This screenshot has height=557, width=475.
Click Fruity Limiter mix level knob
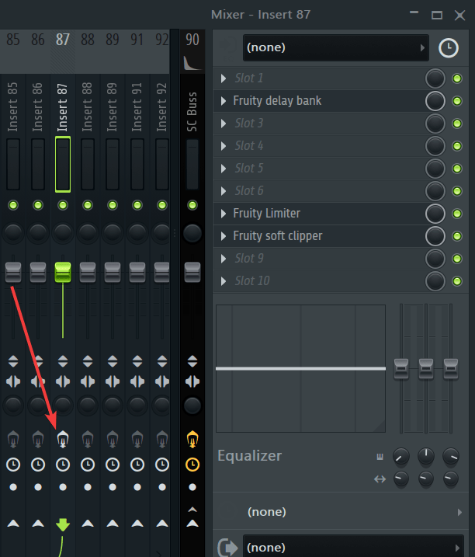click(x=435, y=214)
